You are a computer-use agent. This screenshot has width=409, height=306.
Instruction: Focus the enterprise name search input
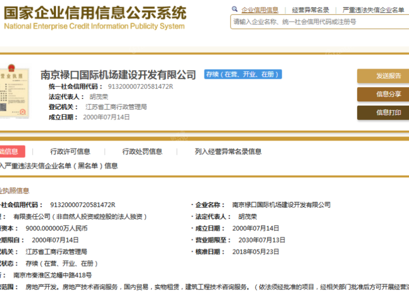[x=320, y=22]
